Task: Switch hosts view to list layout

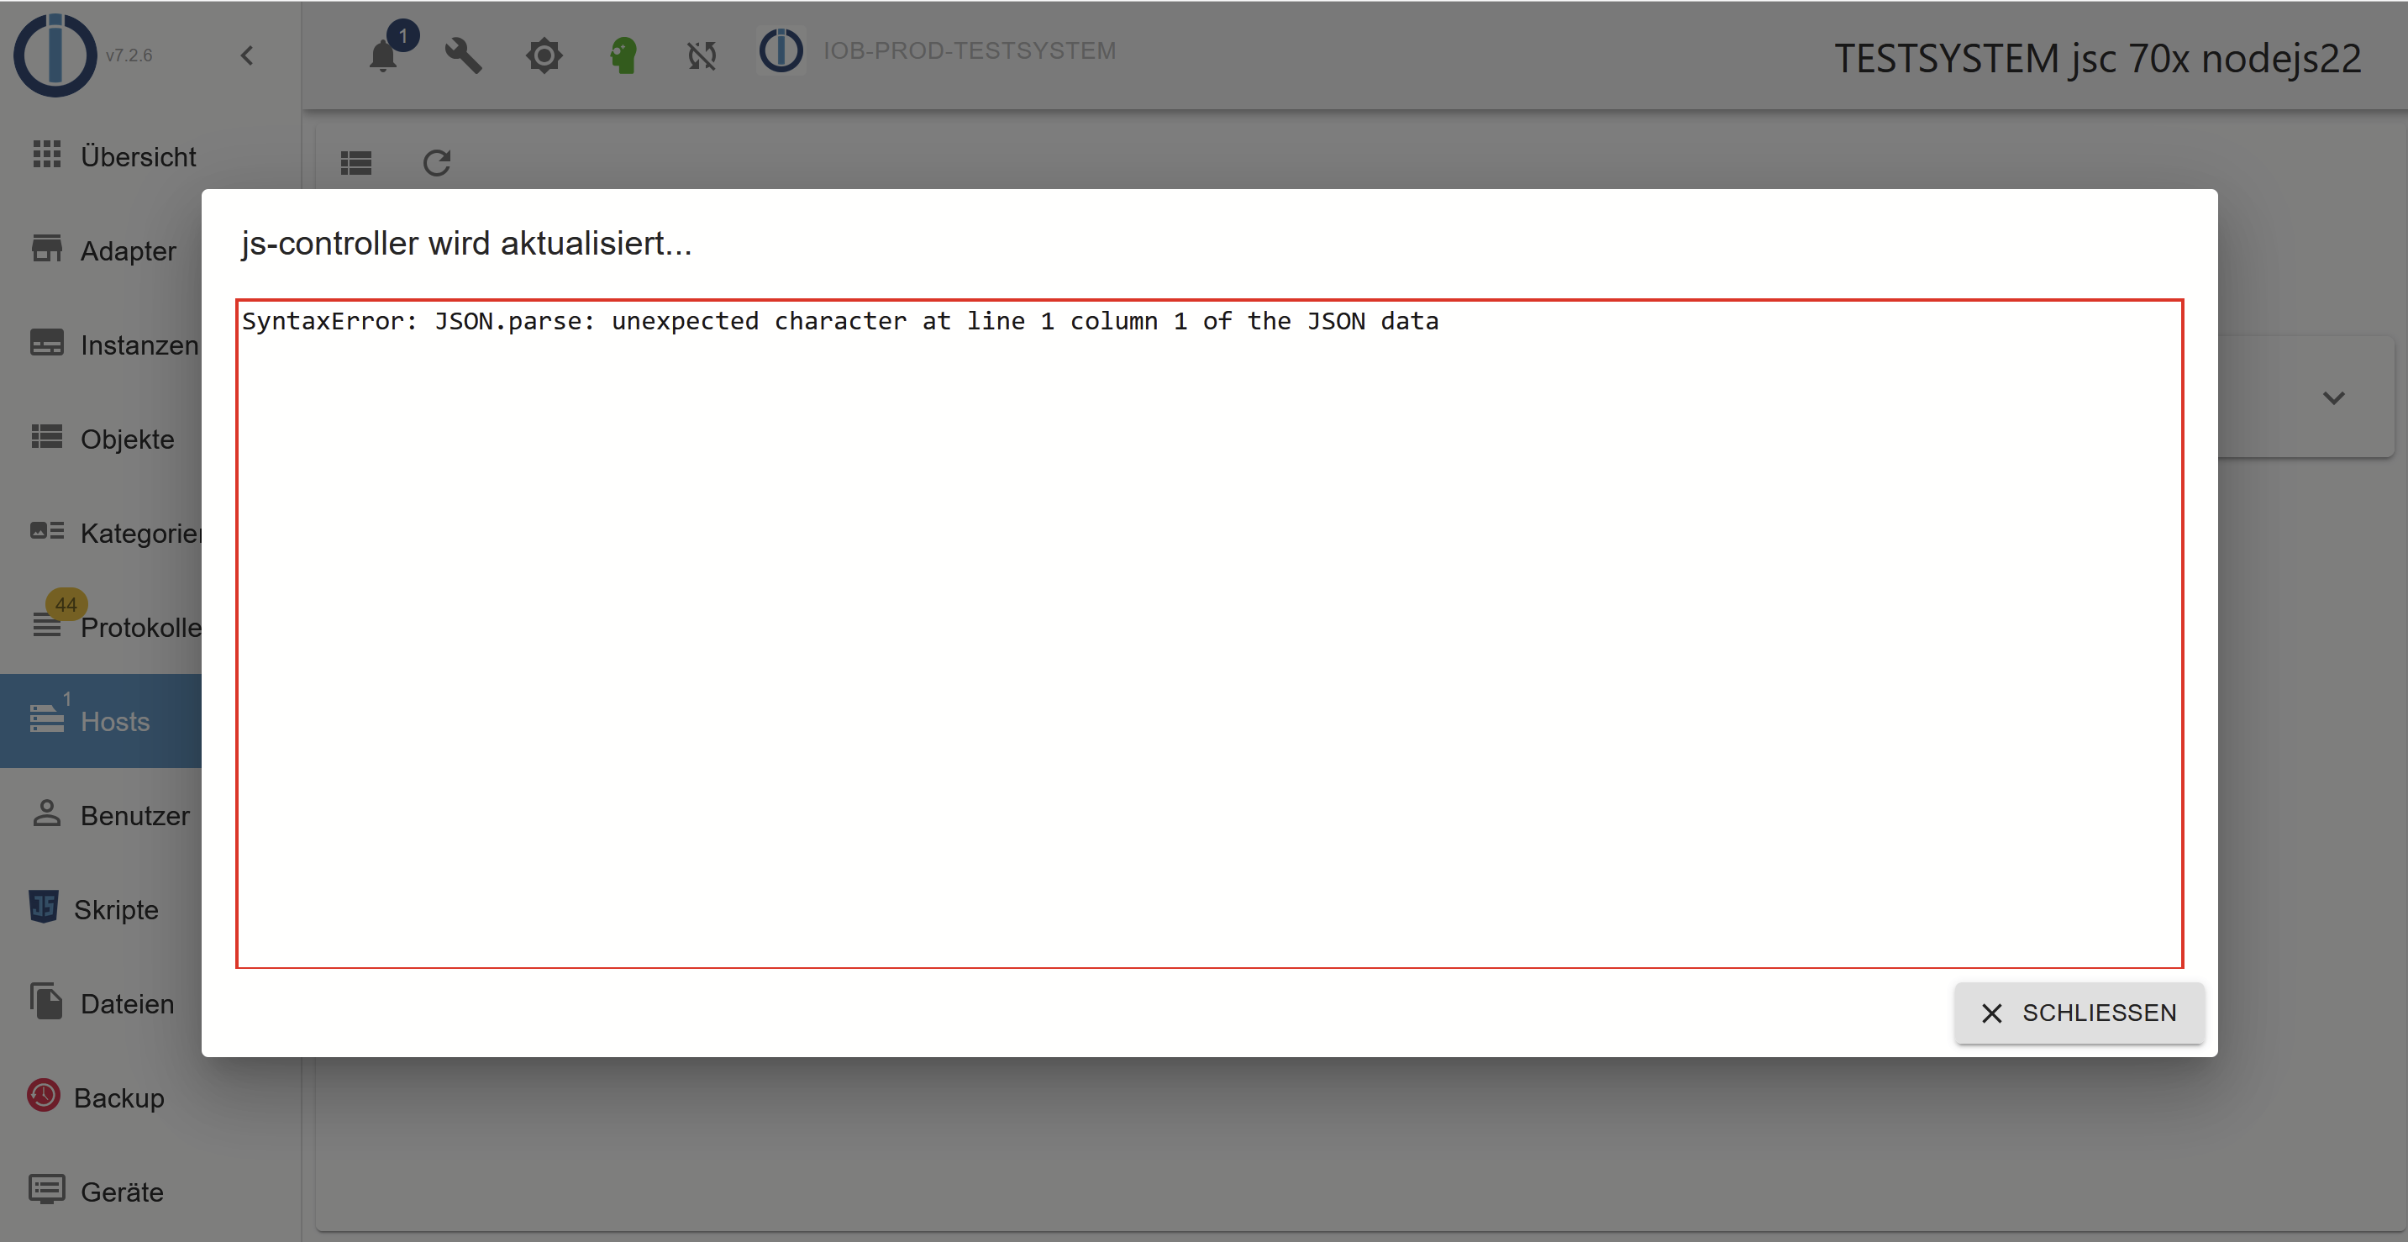Action: (356, 164)
